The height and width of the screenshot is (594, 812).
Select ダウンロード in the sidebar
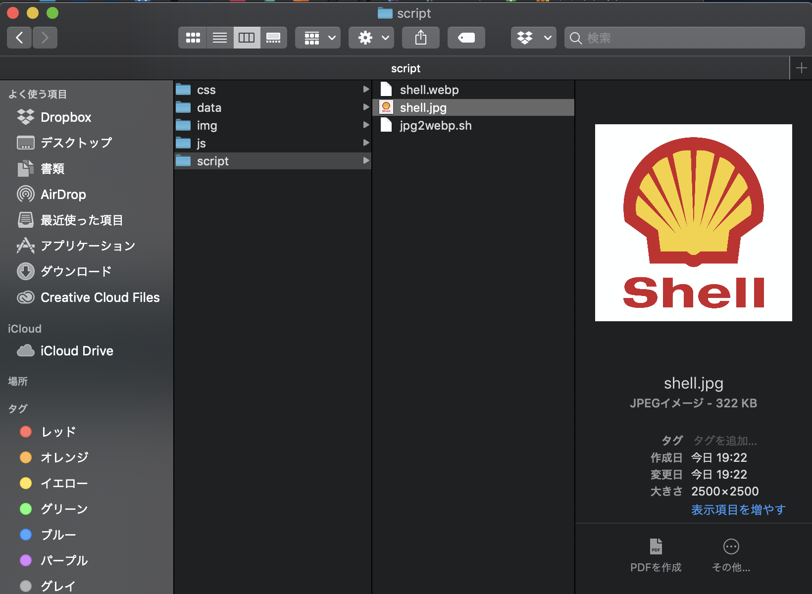point(75,271)
